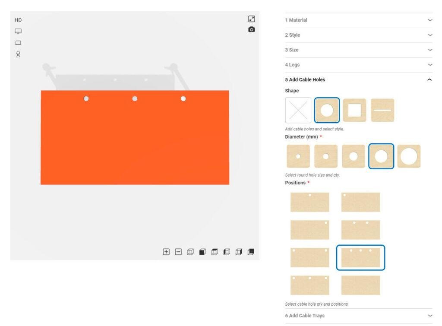Take snapshot with the camera icon
Image resolution: width=442 pixels, height=326 pixels.
pos(252,29)
